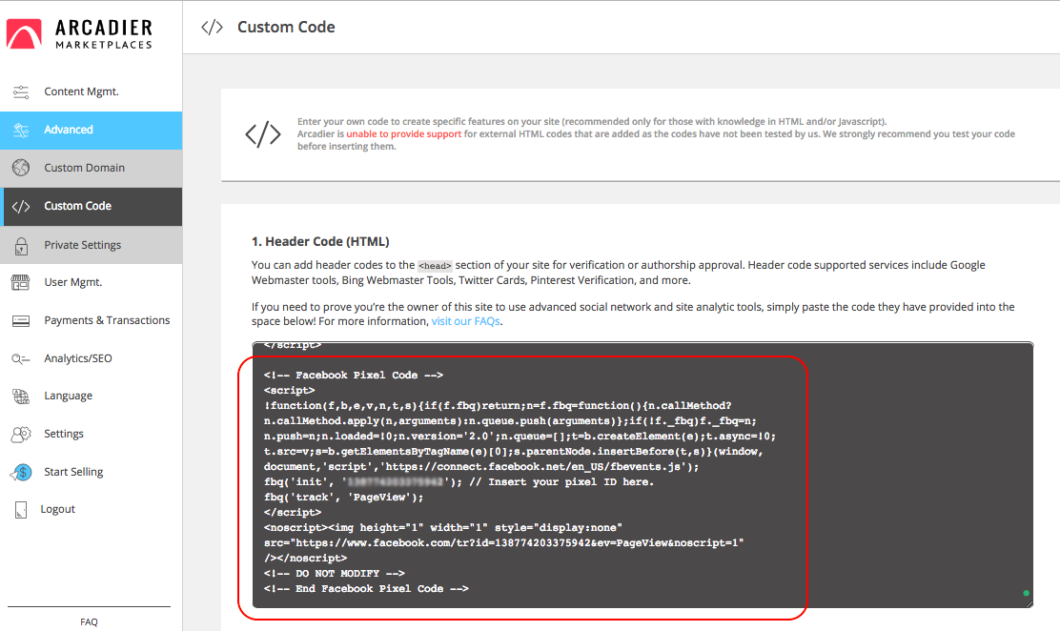1060x631 pixels.
Task: Click the '<head>' code tag text
Action: 435,266
